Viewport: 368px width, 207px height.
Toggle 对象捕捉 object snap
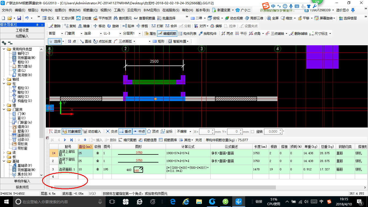point(72,132)
